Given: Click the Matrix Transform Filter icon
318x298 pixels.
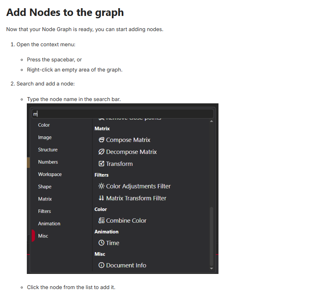Looking at the screenshot, I should (x=101, y=198).
